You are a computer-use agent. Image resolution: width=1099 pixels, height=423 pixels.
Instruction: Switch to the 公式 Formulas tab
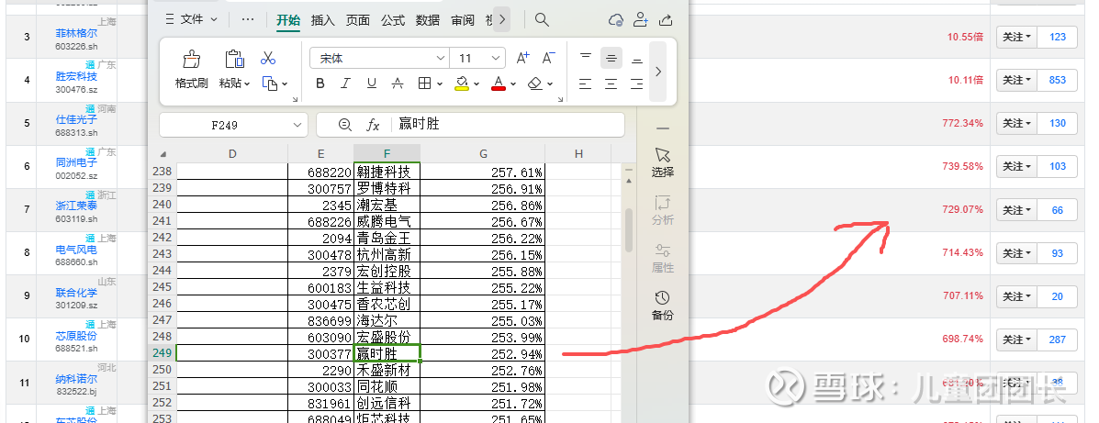pyautogui.click(x=393, y=20)
